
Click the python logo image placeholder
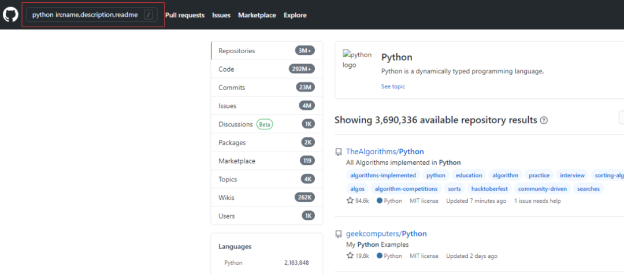(x=357, y=60)
